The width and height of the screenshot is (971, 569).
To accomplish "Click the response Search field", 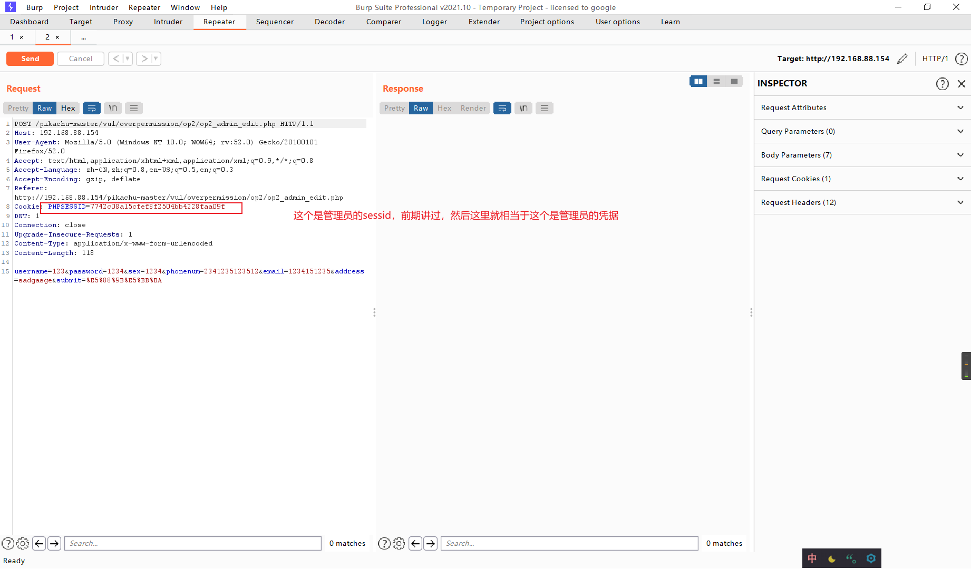I will tap(569, 543).
